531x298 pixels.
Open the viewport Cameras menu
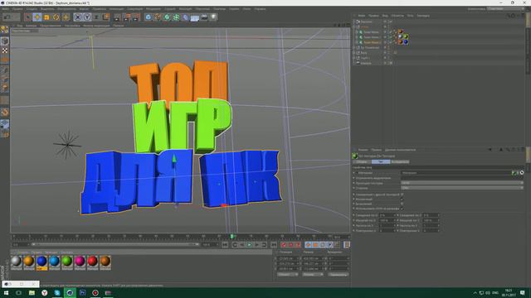click(x=31, y=26)
